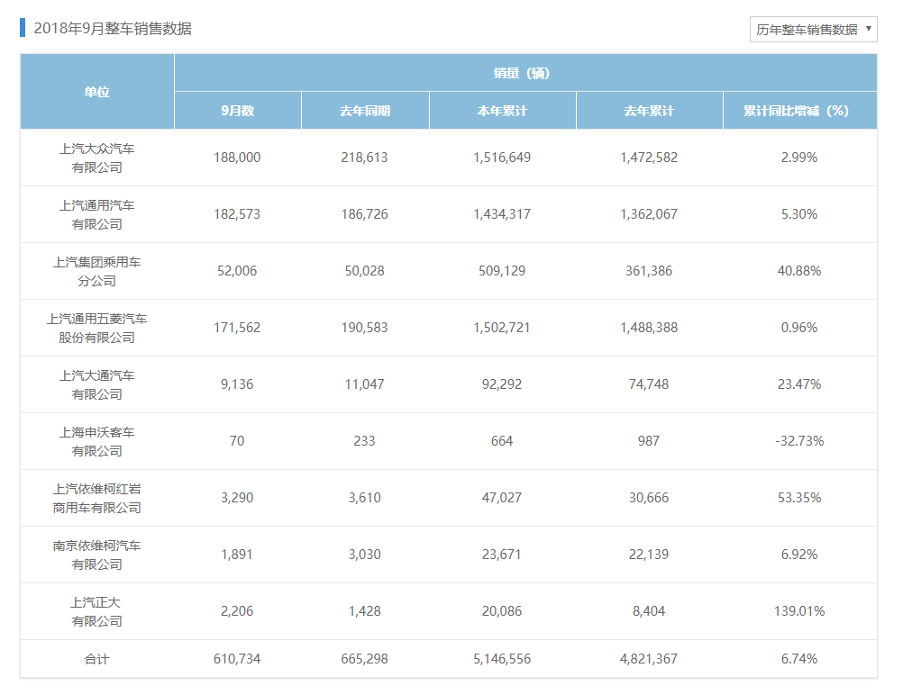
Task: Click the 610,734 total cell
Action: 237,659
